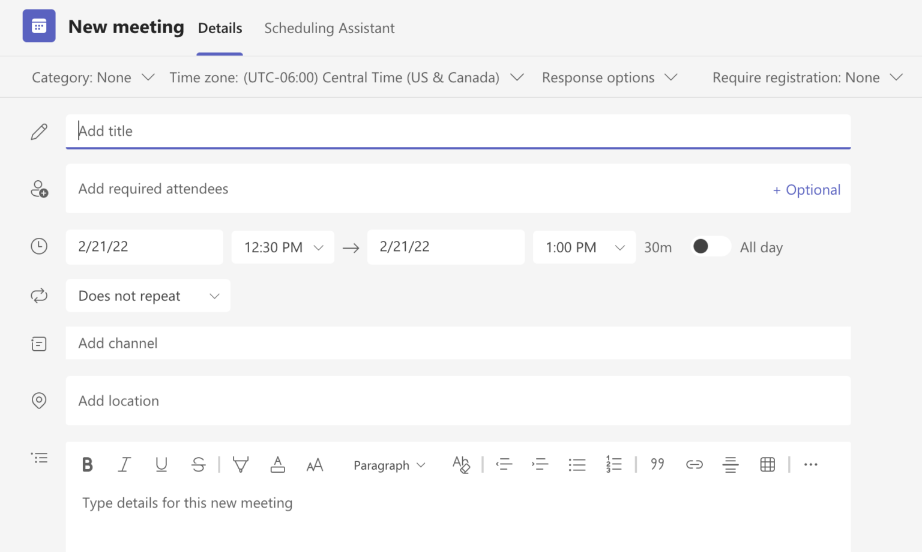This screenshot has width=922, height=552.
Task: Open the Does not repeat dropdown
Action: click(148, 296)
